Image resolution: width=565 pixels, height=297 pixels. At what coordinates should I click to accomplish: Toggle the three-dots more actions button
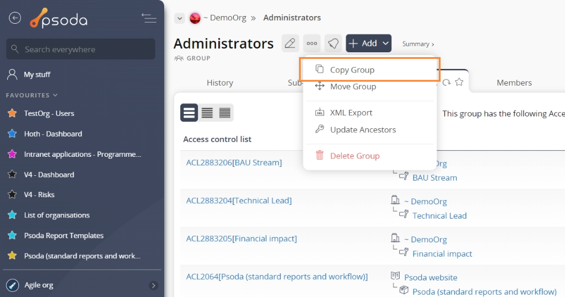(x=312, y=43)
